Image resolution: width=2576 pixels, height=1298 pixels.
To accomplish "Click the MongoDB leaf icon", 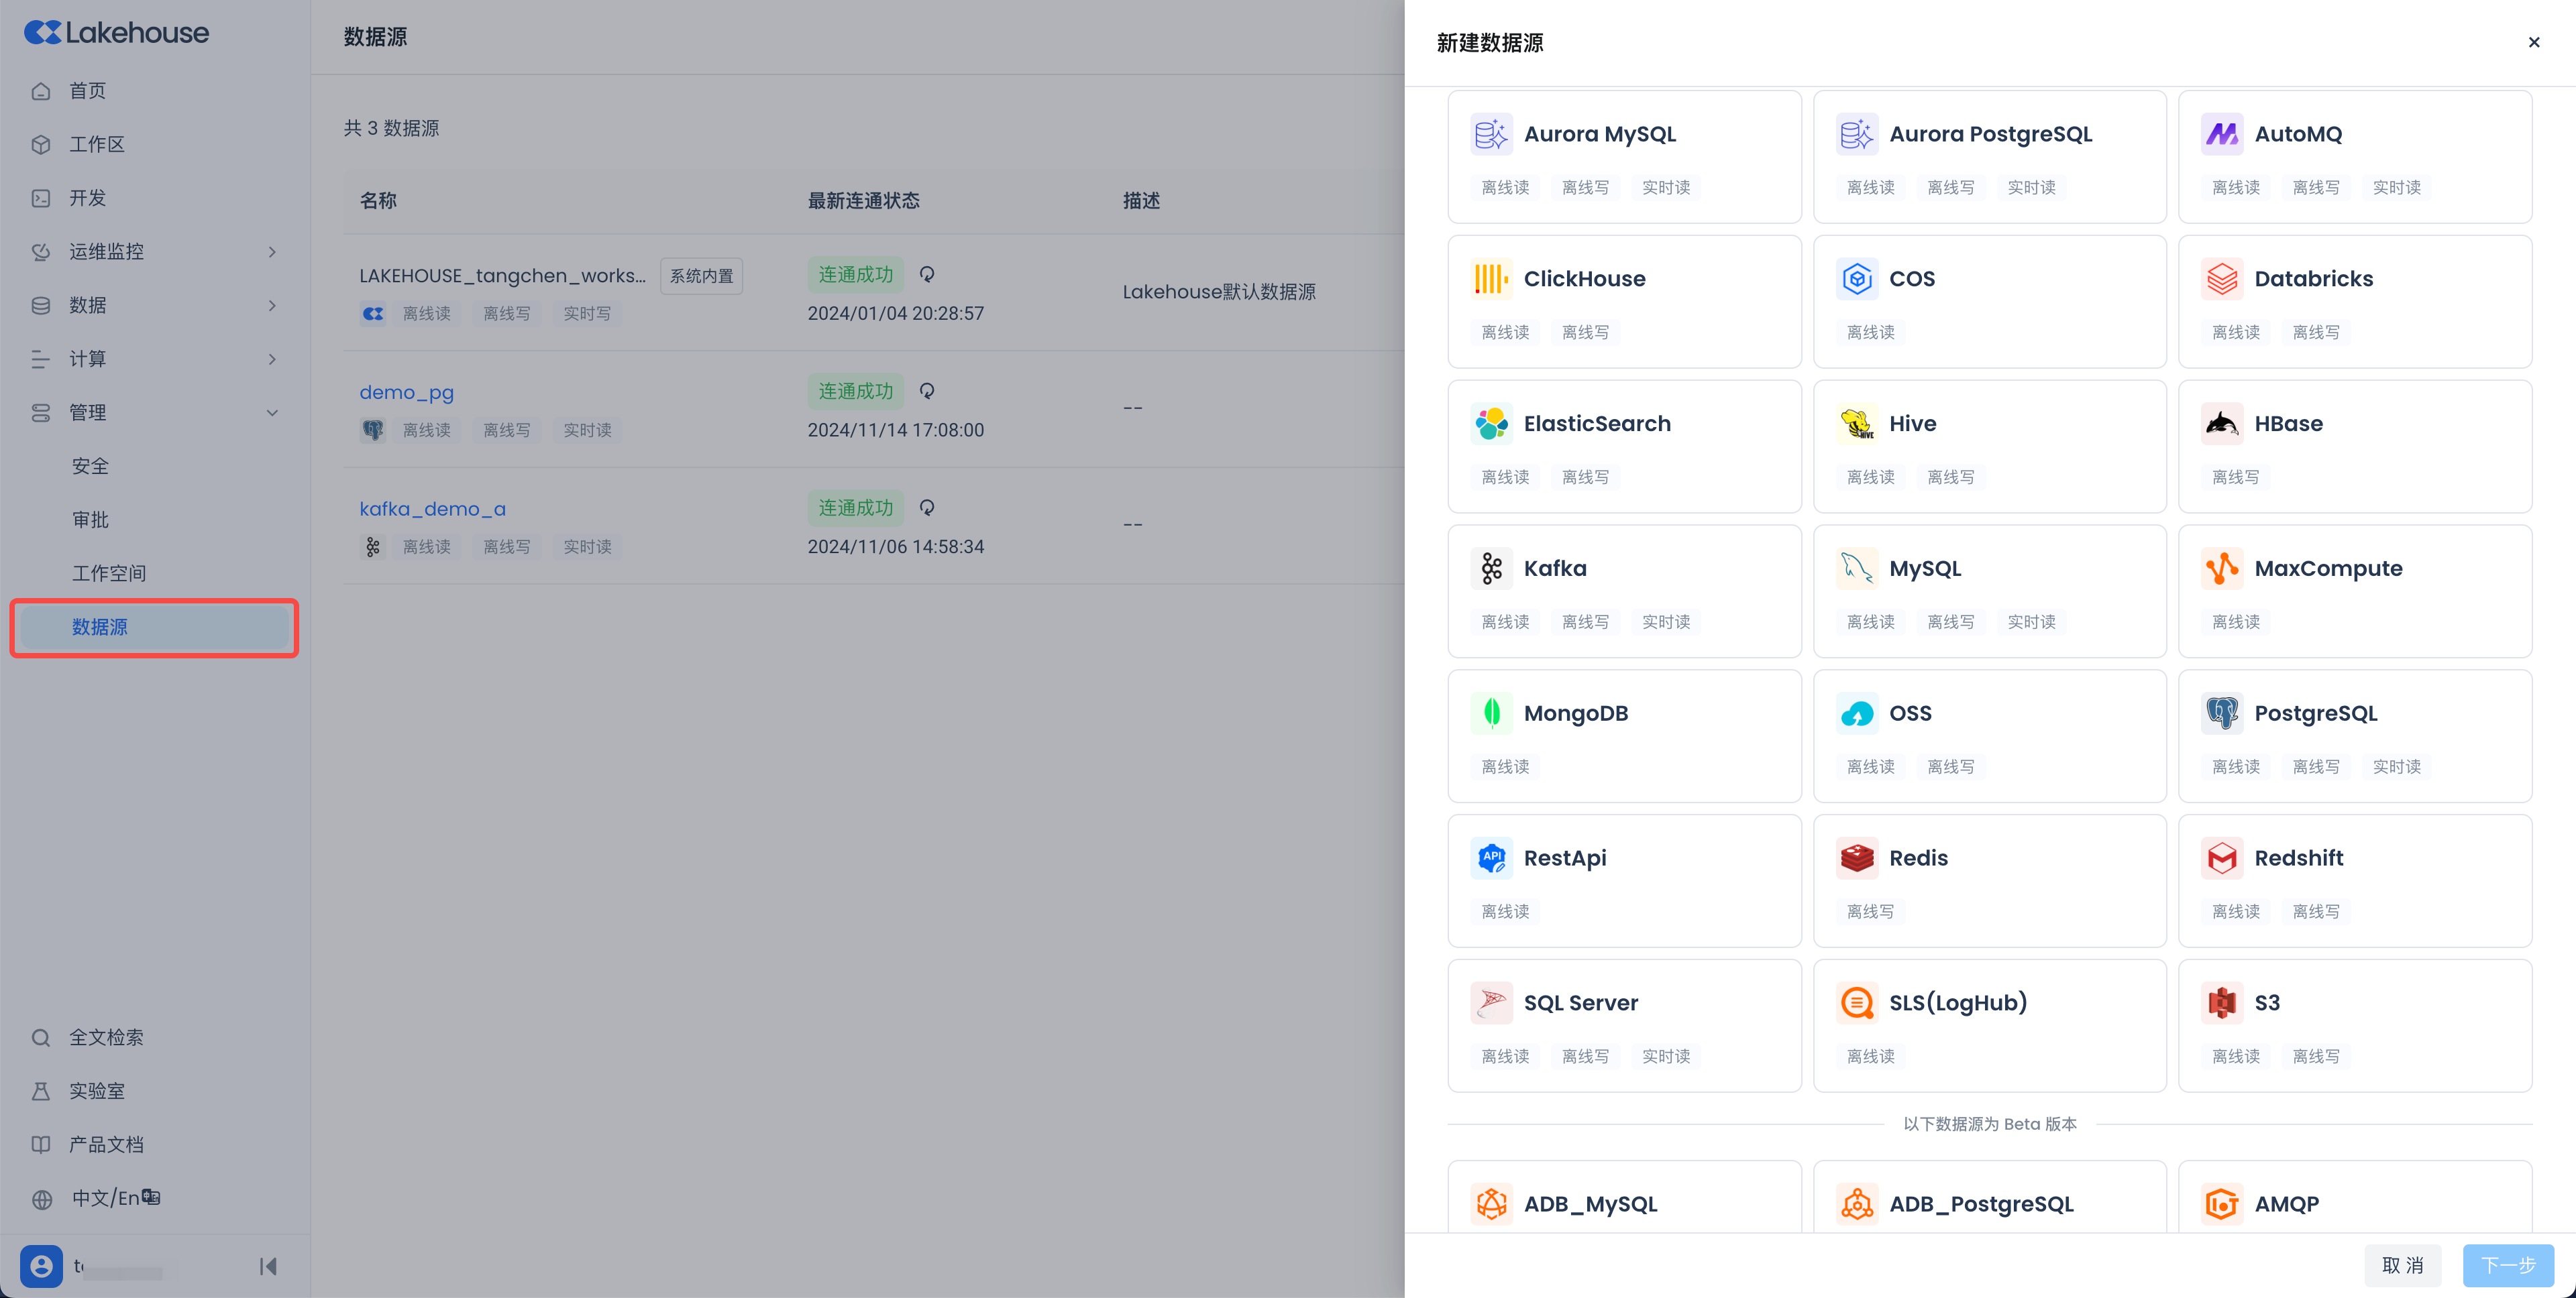I will click(x=1491, y=713).
